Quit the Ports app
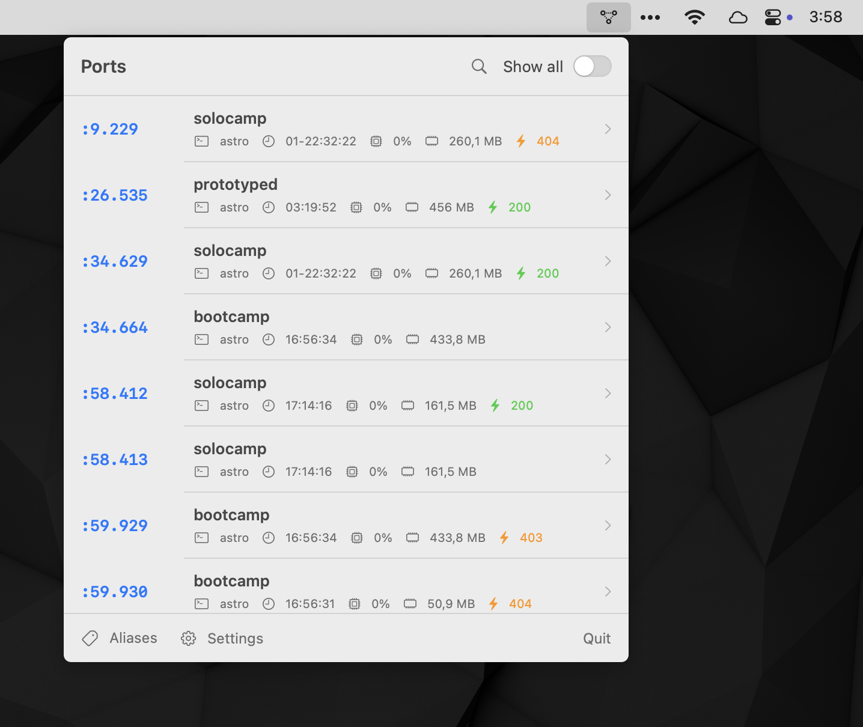 [x=597, y=639]
